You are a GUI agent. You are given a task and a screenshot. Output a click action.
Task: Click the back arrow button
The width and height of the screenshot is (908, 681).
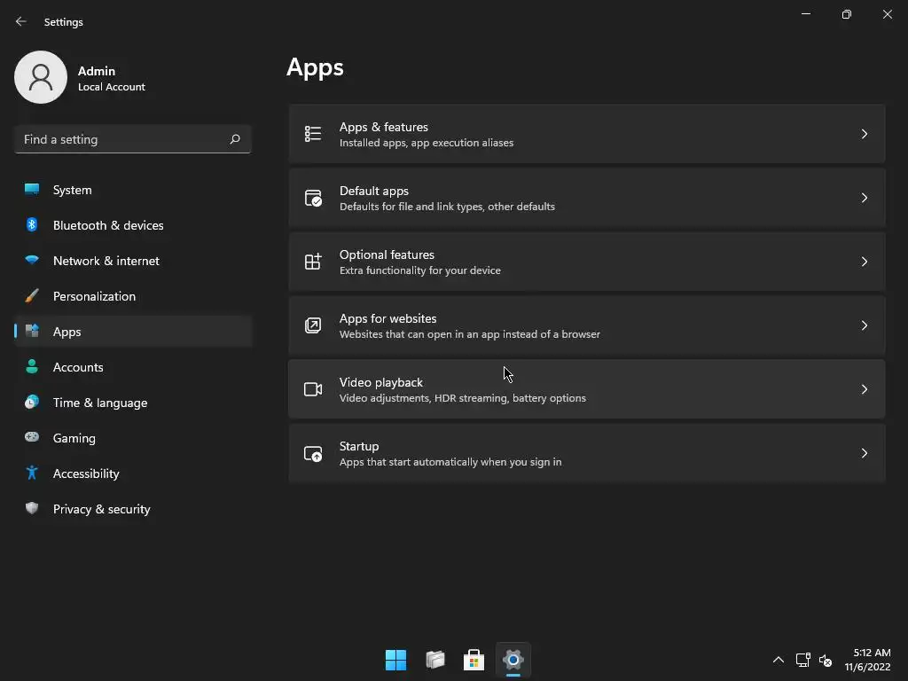21,21
